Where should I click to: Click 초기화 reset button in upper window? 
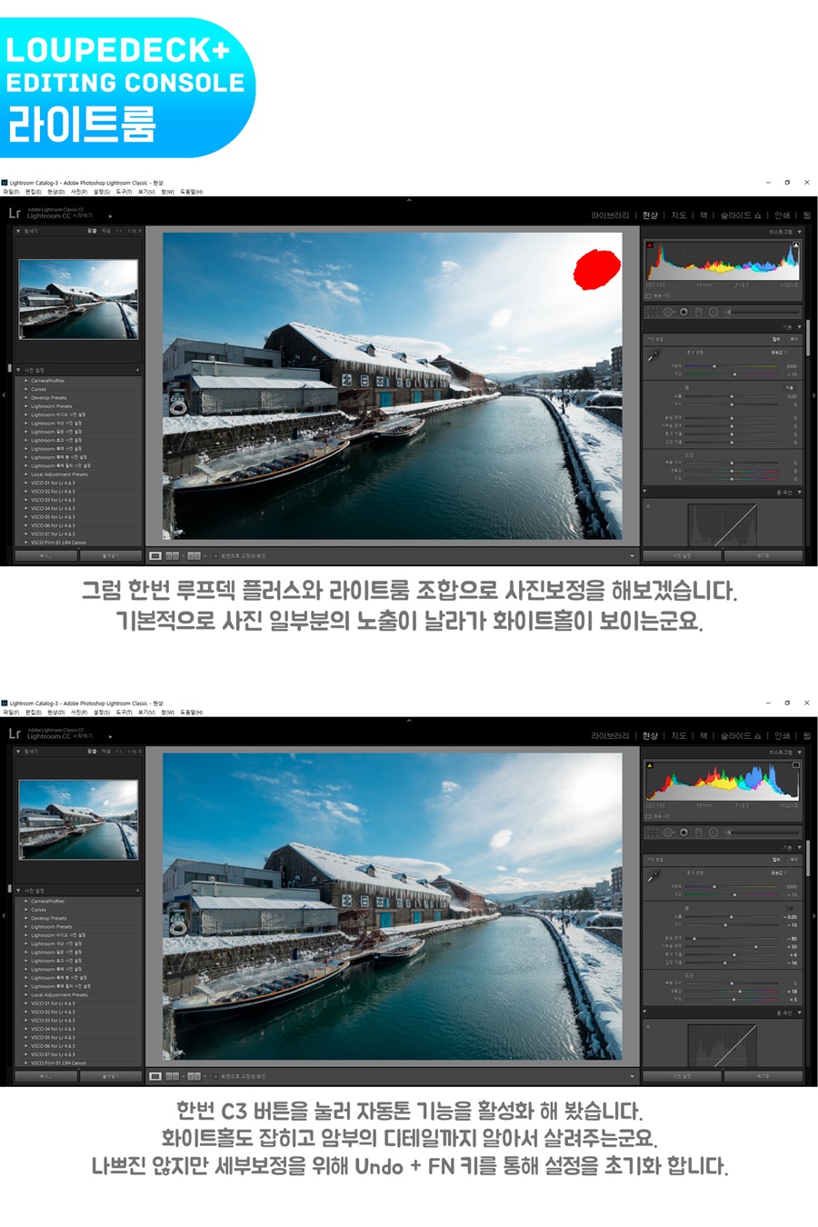click(x=763, y=555)
